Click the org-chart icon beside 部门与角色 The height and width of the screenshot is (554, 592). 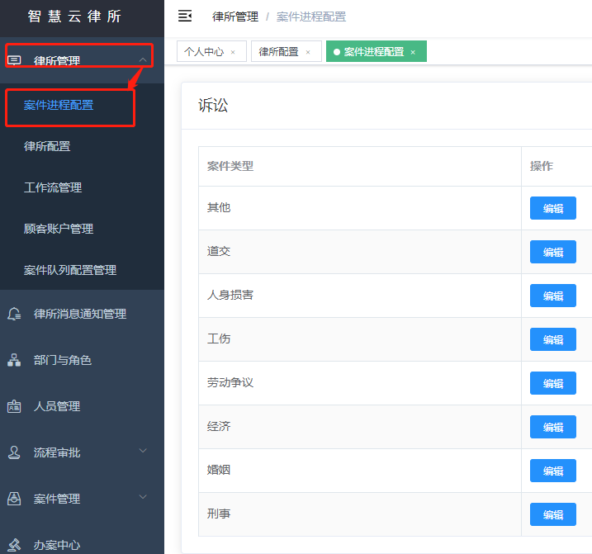pyautogui.click(x=14, y=360)
